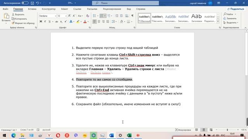Image resolution: width=248 pixels, height=139 pixels.
Task: Open the font size dropdown
Action: (66, 16)
